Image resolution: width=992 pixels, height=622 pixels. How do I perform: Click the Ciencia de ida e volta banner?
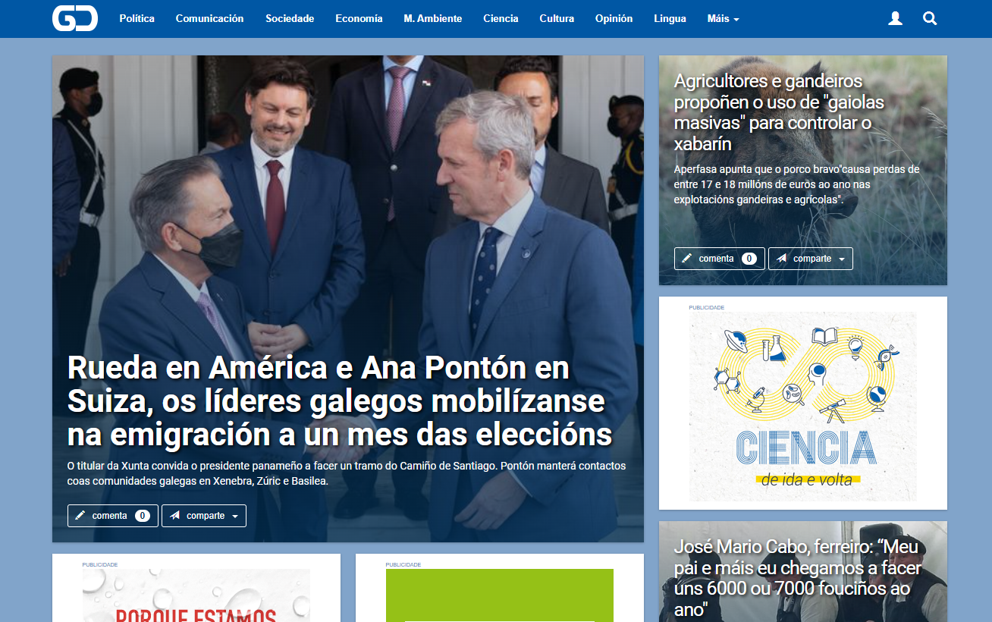point(802,406)
